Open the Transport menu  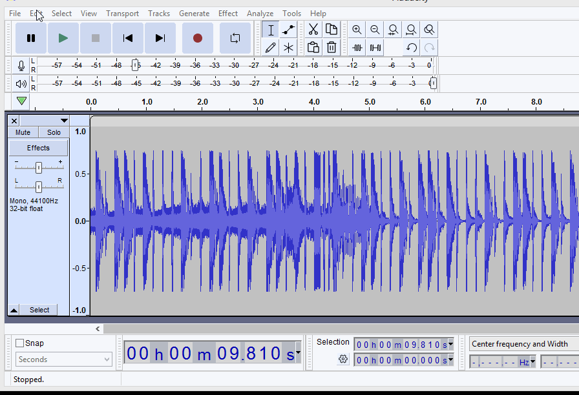coord(122,14)
